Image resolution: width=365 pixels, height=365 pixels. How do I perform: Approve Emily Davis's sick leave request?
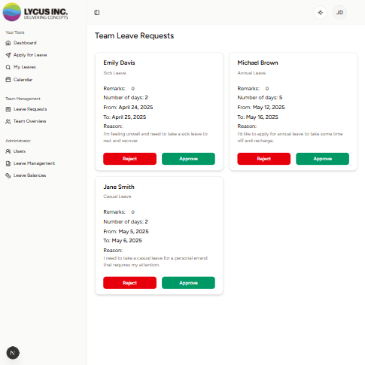(x=188, y=159)
